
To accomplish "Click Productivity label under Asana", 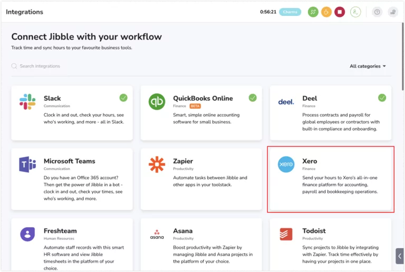I will [x=183, y=238].
